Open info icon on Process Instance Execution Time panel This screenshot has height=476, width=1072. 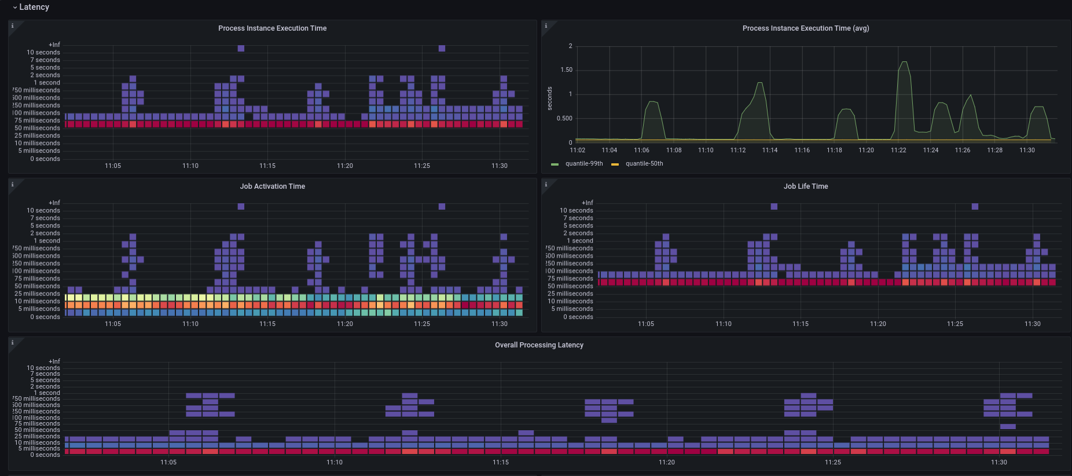pyautogui.click(x=13, y=25)
